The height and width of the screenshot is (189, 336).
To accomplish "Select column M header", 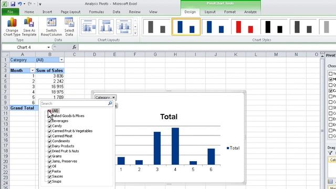I will pyautogui.click(x=276, y=55).
